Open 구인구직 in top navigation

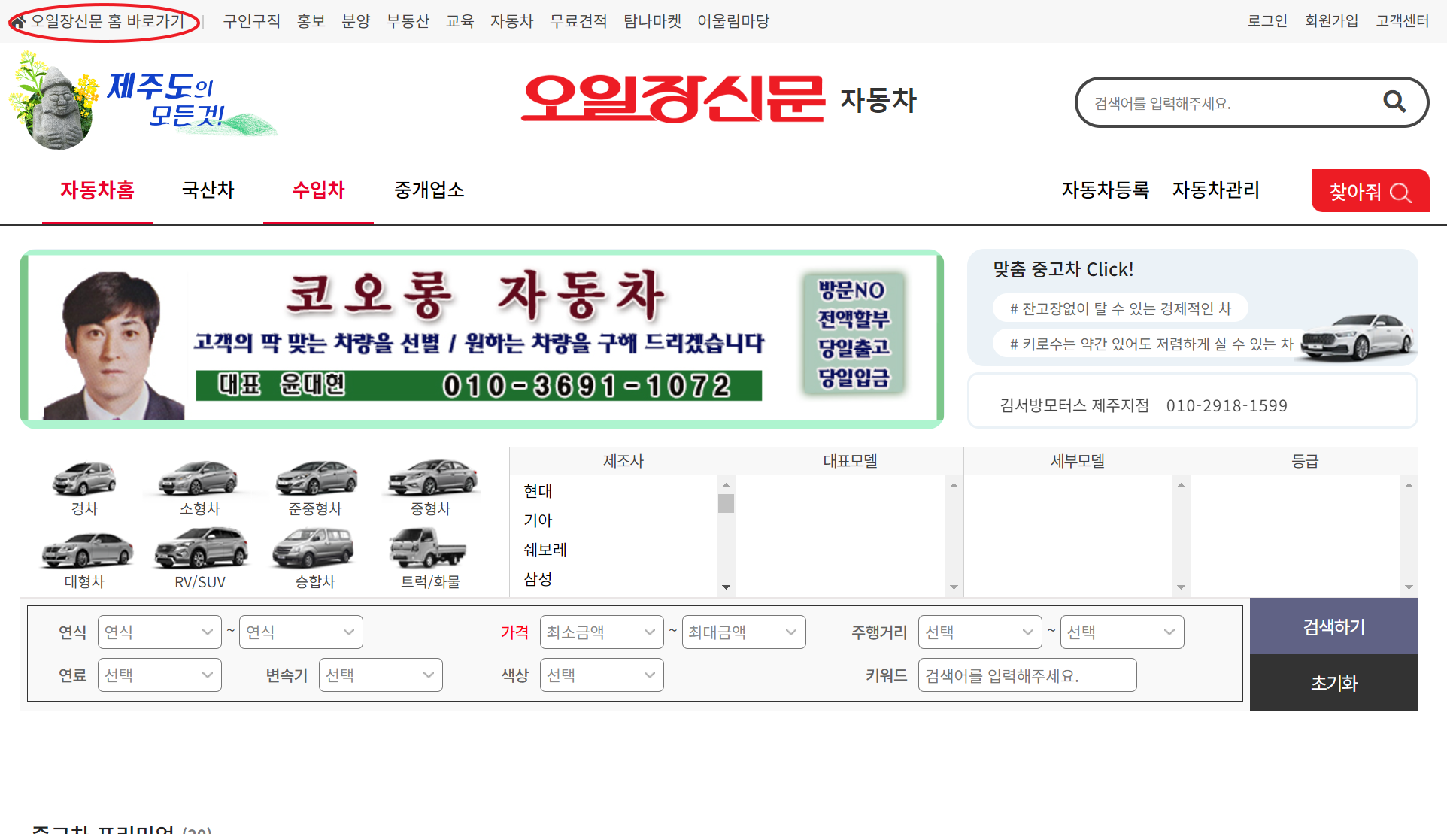point(251,21)
